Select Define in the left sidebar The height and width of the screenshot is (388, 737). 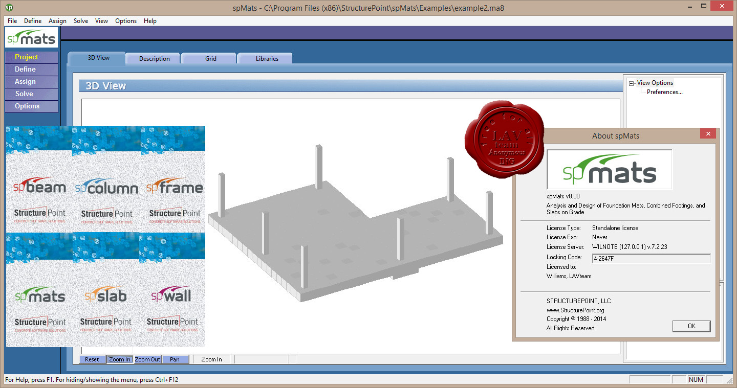[31, 70]
